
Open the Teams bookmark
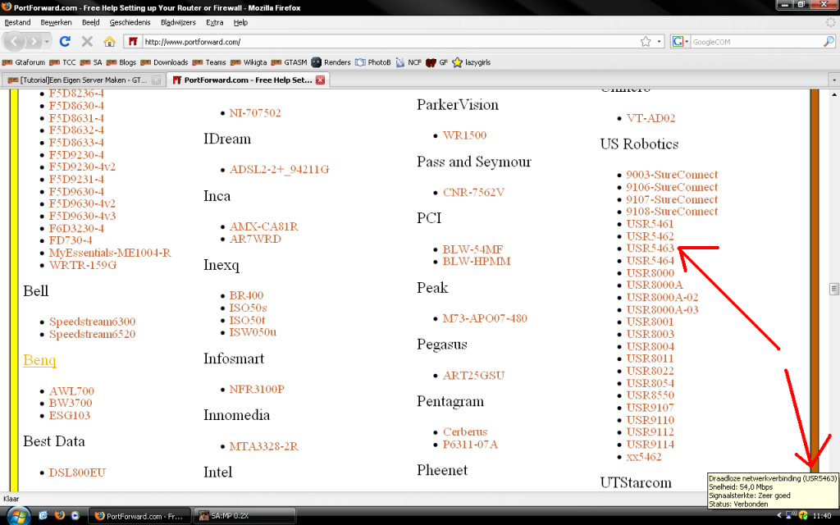pyautogui.click(x=209, y=62)
